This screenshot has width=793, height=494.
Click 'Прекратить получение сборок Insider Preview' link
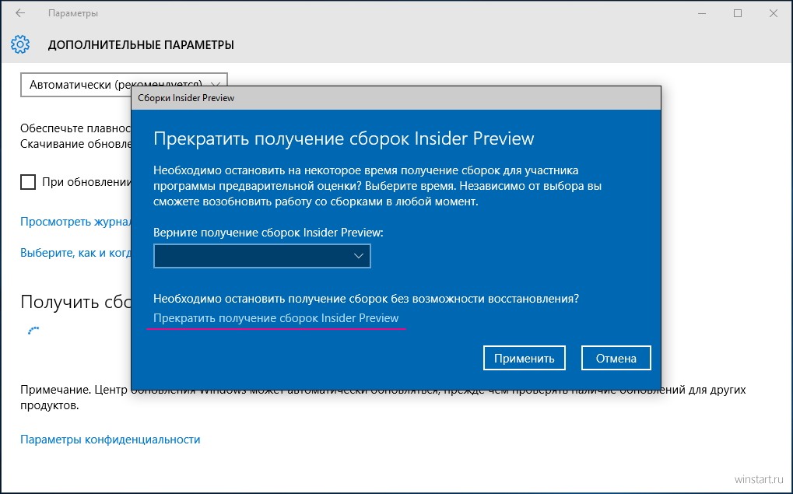coord(275,318)
